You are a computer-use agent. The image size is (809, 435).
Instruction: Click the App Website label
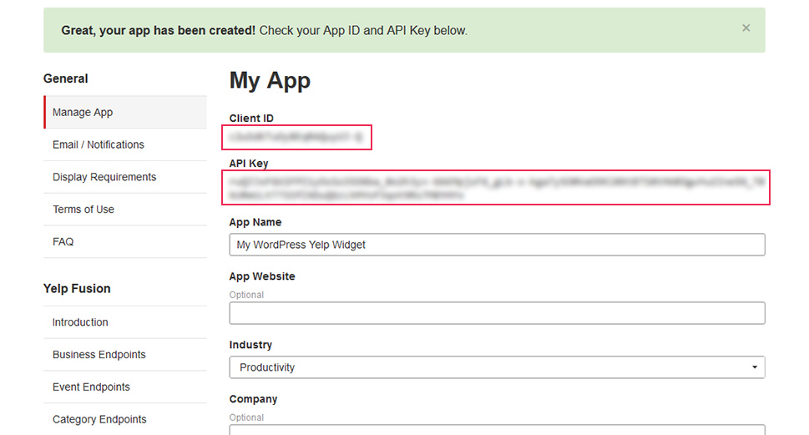point(262,276)
